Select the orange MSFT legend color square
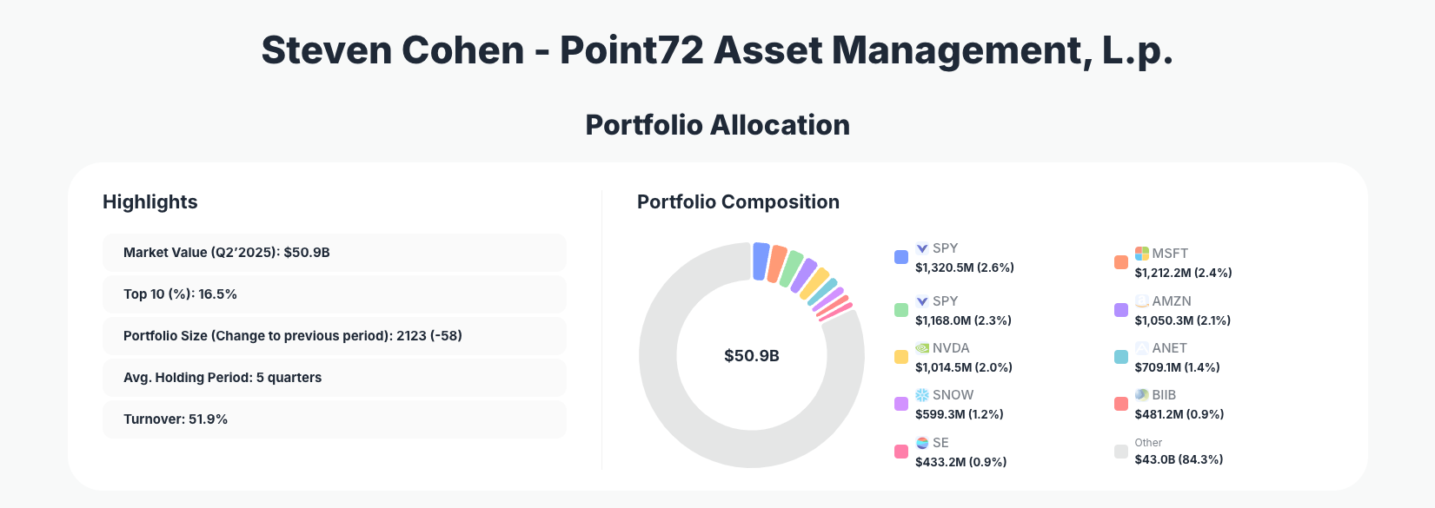1435x508 pixels. (x=1121, y=262)
